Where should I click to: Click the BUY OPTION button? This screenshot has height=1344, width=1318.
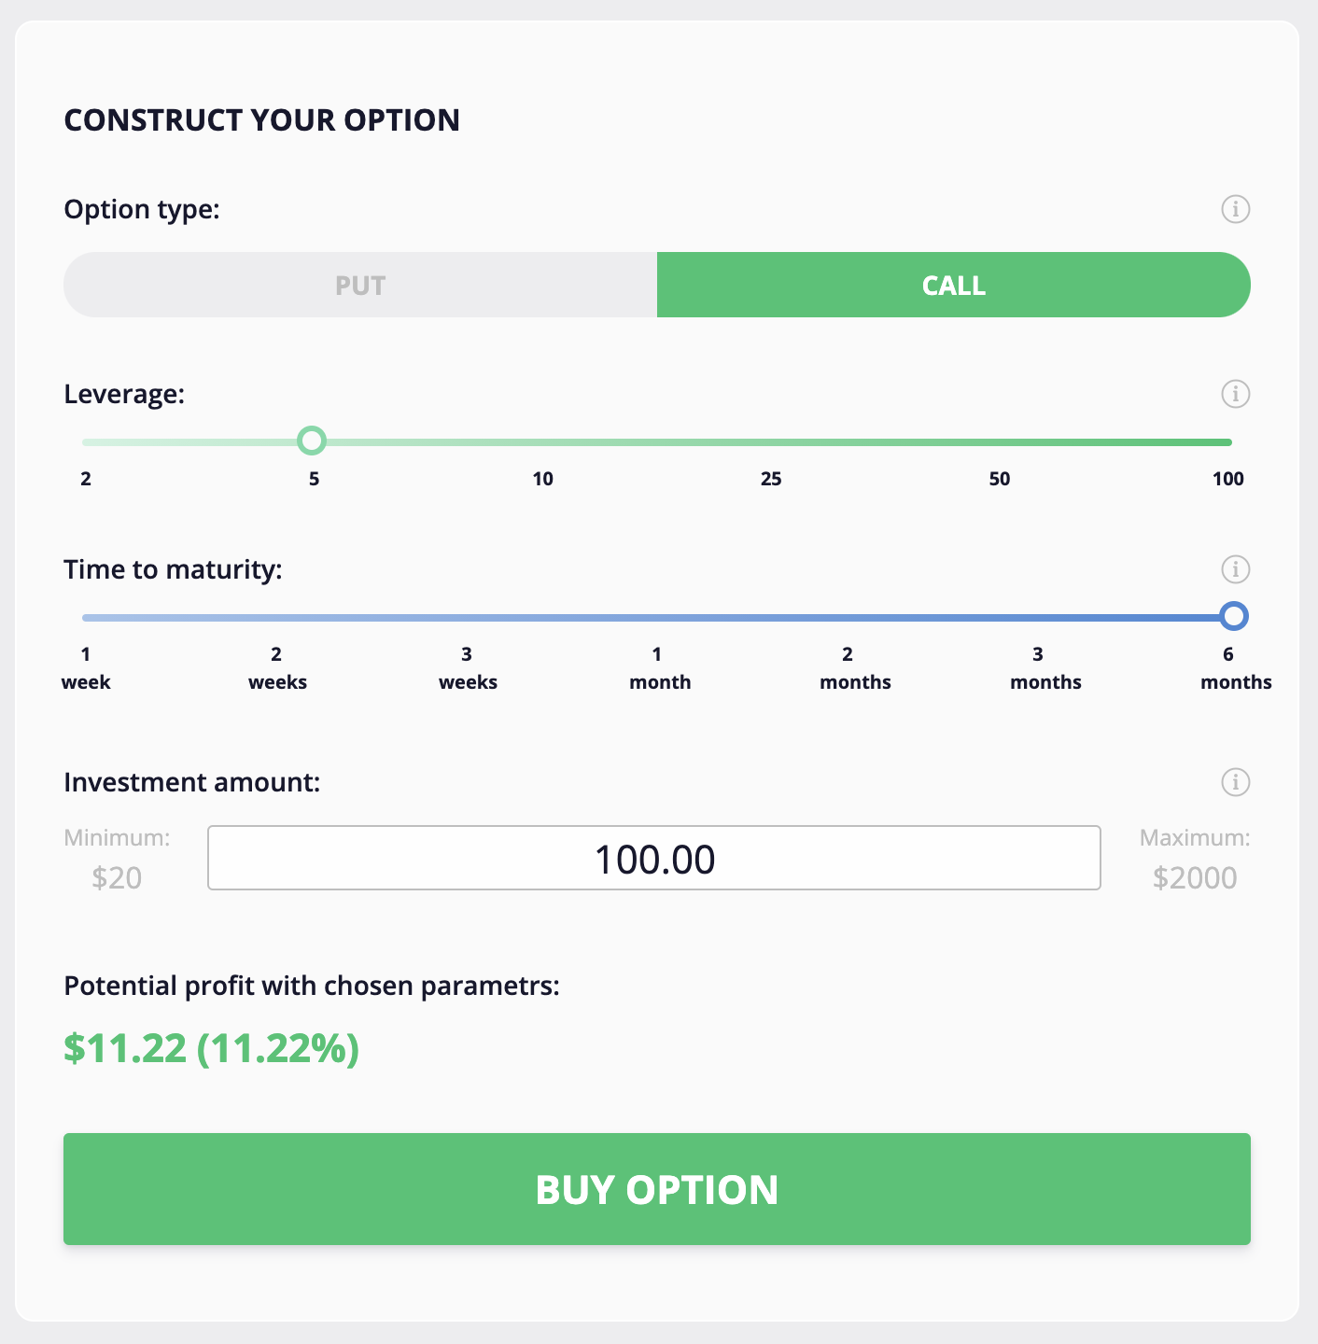pyautogui.click(x=657, y=1189)
